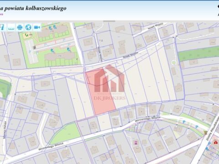
Task: Grab the gray panel handle under header
Action: pos(109,21)
